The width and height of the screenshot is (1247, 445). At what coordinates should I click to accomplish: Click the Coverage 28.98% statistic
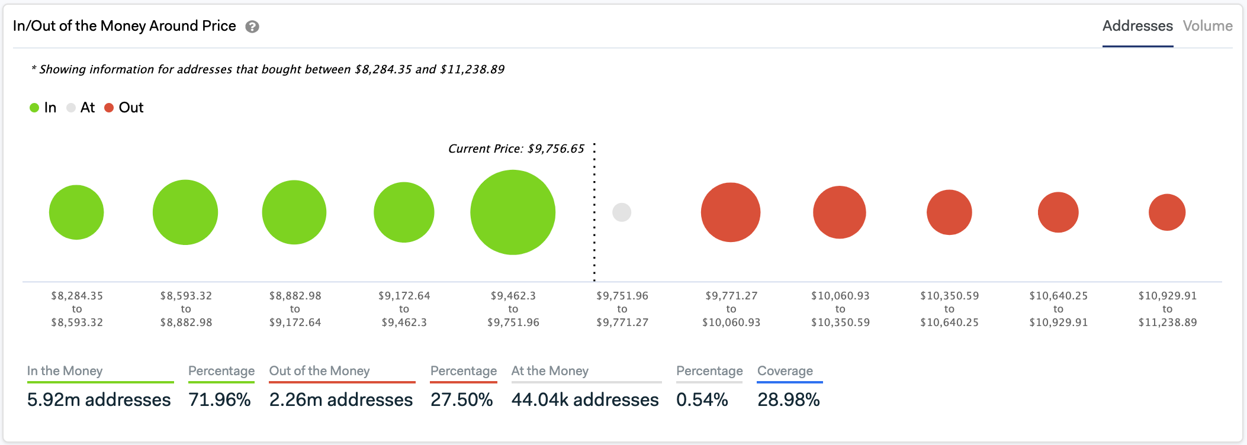[788, 400]
